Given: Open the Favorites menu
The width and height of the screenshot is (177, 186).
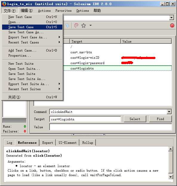Looking at the screenshot, I should [x=64, y=11].
